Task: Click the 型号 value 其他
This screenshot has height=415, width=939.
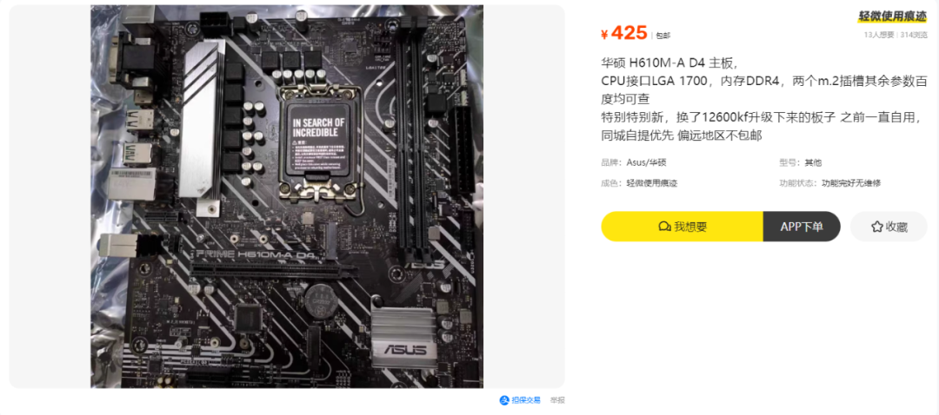Action: coord(813,162)
